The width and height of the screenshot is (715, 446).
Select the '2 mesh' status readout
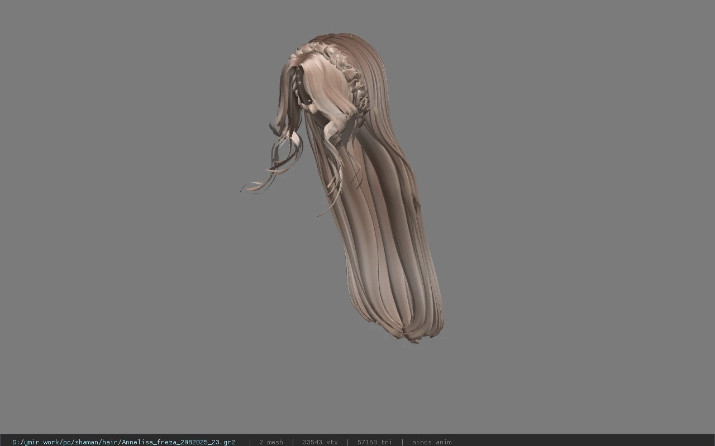tap(271, 442)
